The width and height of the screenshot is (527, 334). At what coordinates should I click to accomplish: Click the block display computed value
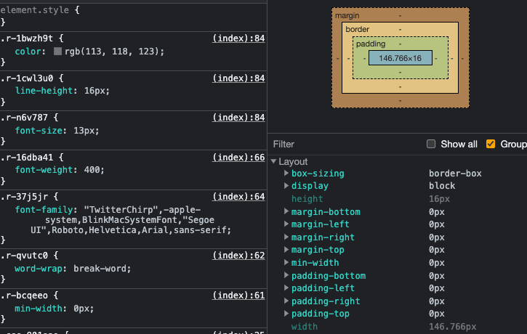tap(442, 186)
